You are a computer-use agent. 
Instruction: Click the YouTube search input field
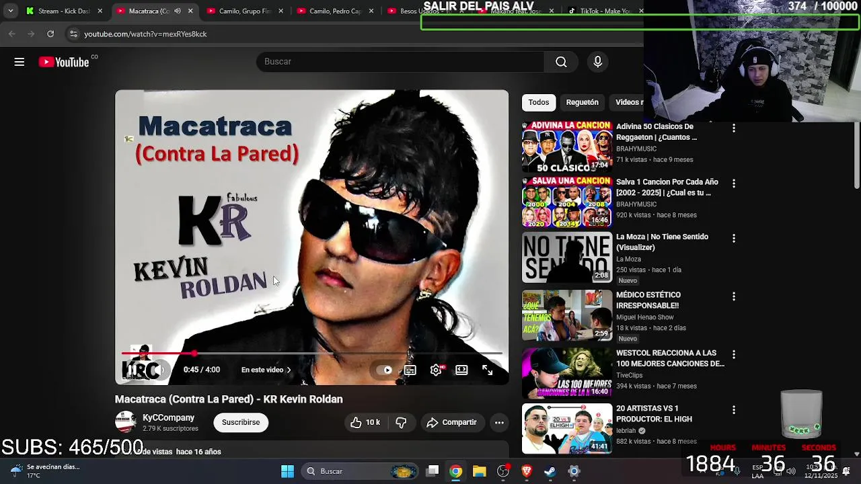[x=400, y=62]
